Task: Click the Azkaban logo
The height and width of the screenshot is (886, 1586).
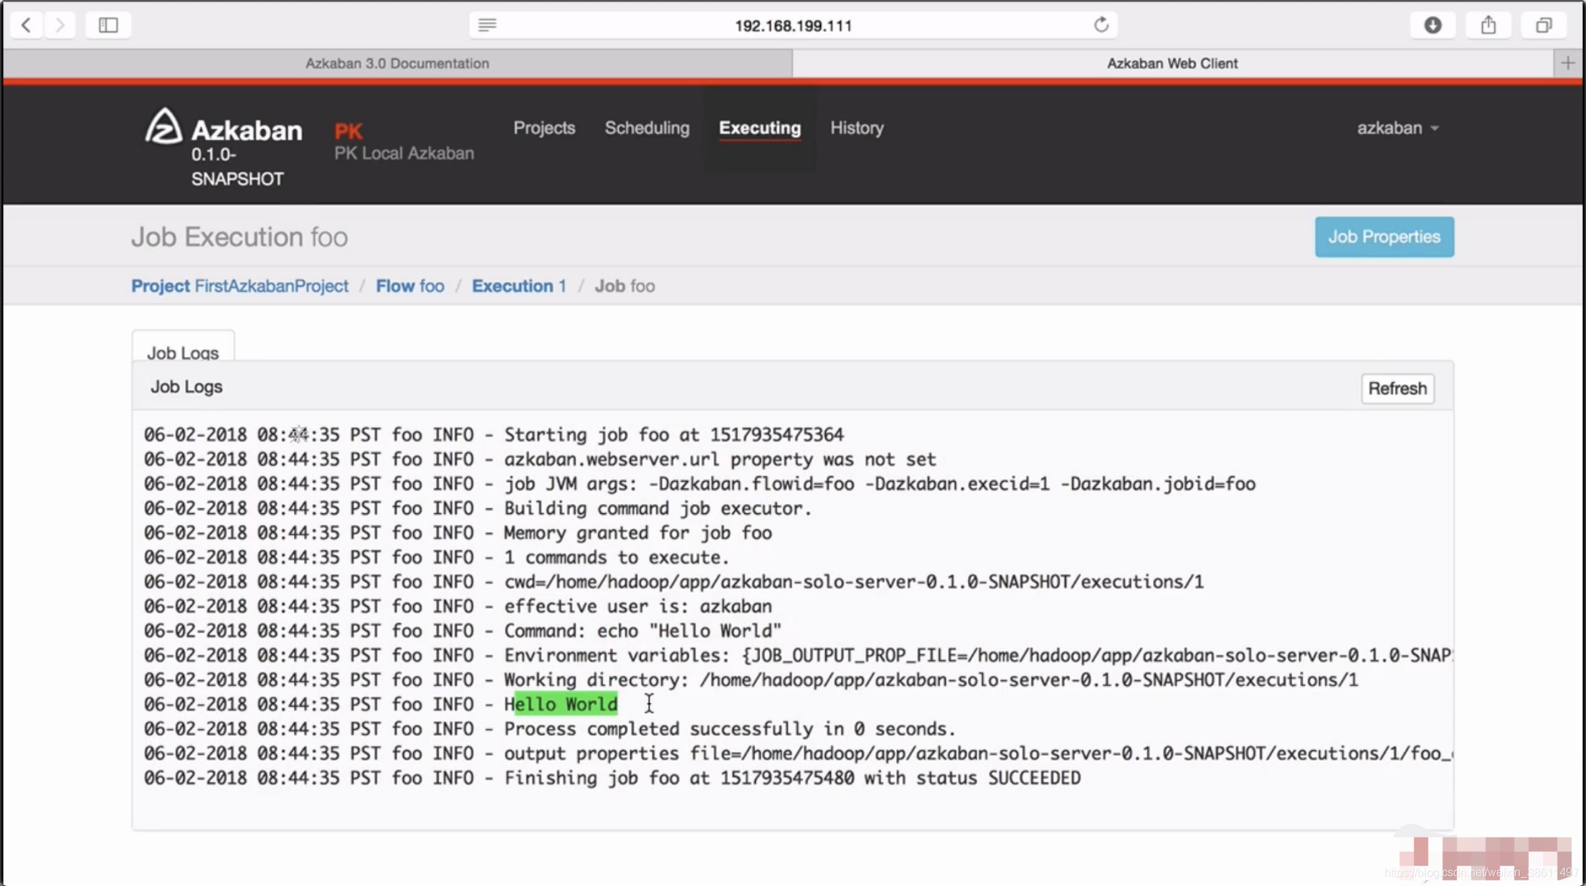Action: click(224, 128)
